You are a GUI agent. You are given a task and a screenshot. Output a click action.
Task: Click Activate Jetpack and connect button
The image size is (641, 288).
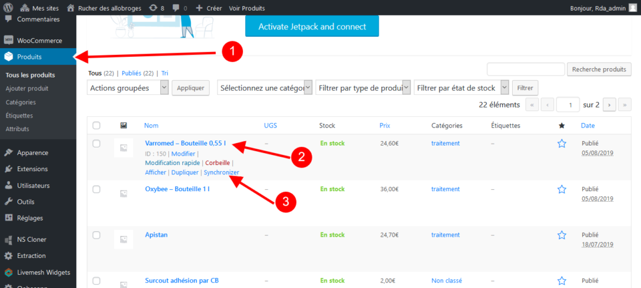(x=312, y=26)
